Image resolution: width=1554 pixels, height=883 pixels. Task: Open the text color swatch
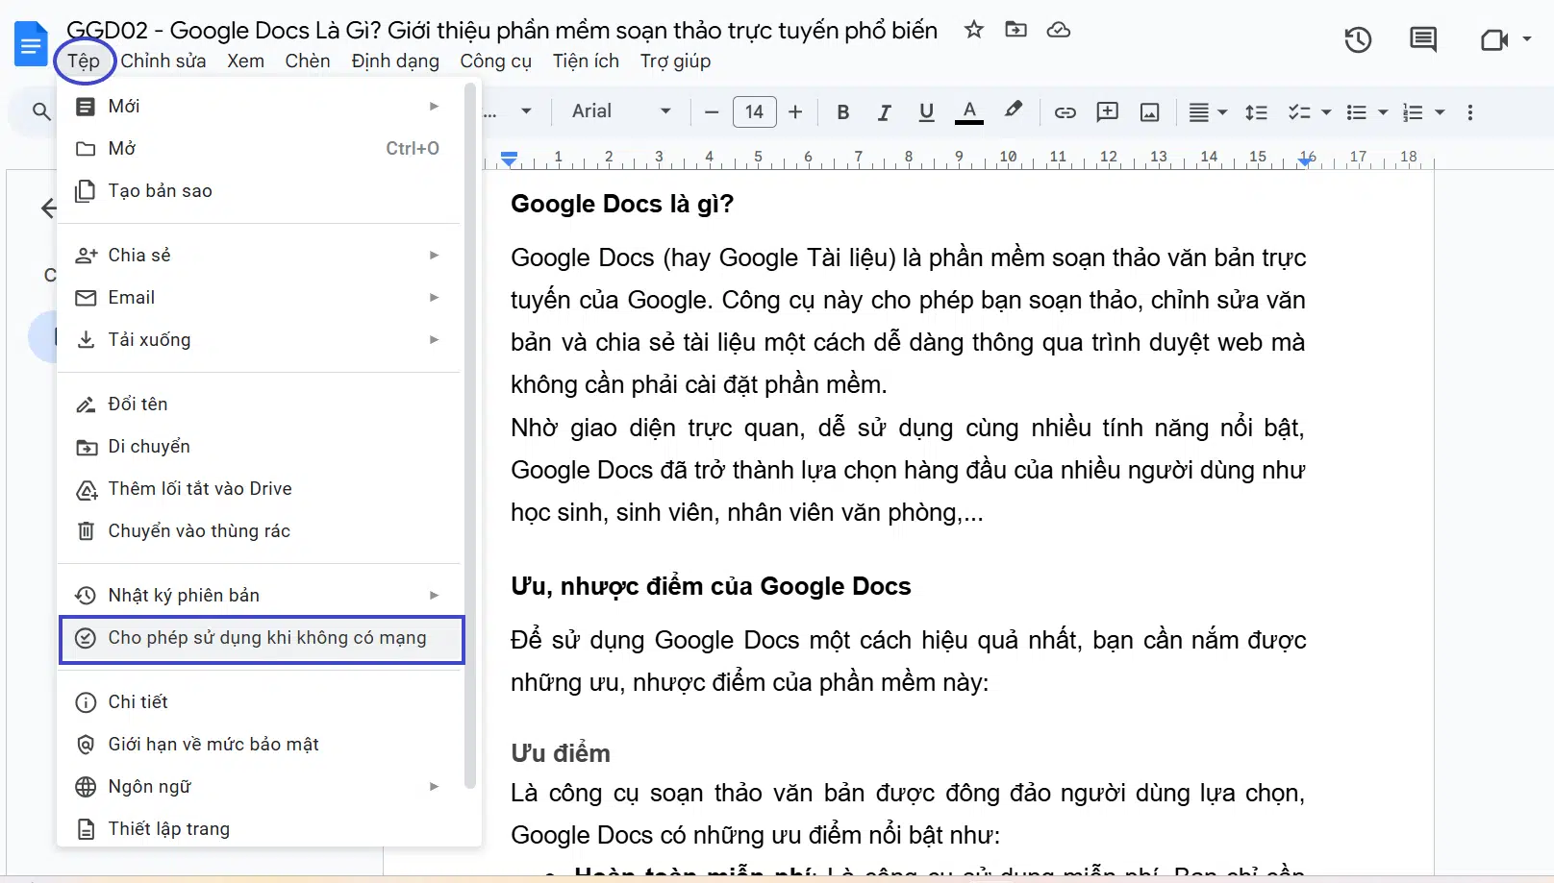pyautogui.click(x=969, y=111)
